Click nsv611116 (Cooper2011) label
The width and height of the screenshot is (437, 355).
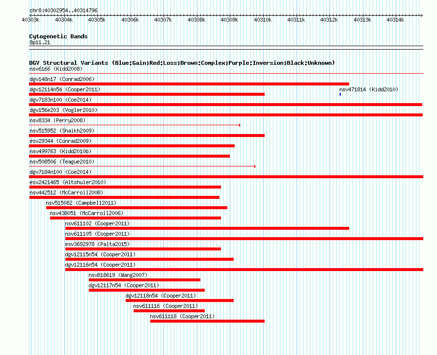tap(165, 306)
